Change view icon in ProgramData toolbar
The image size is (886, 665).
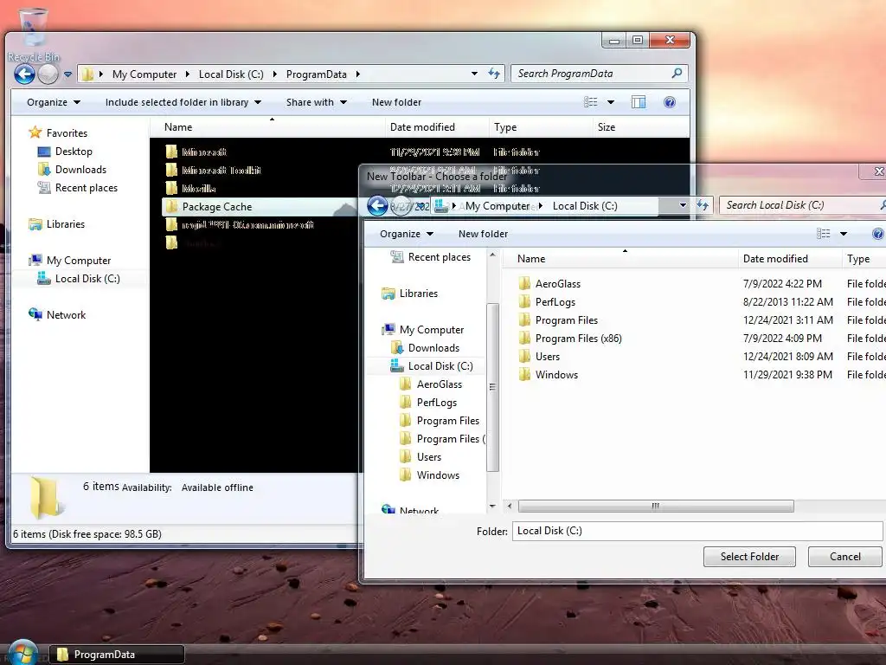(x=590, y=102)
